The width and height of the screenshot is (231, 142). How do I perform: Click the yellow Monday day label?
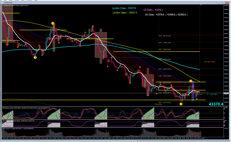159,104
